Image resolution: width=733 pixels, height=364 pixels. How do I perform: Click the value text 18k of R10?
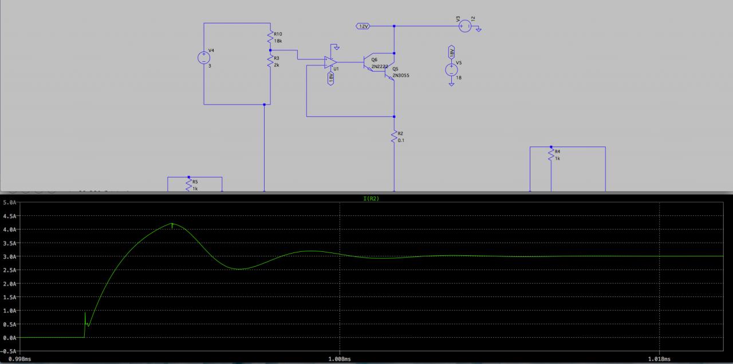click(x=278, y=41)
